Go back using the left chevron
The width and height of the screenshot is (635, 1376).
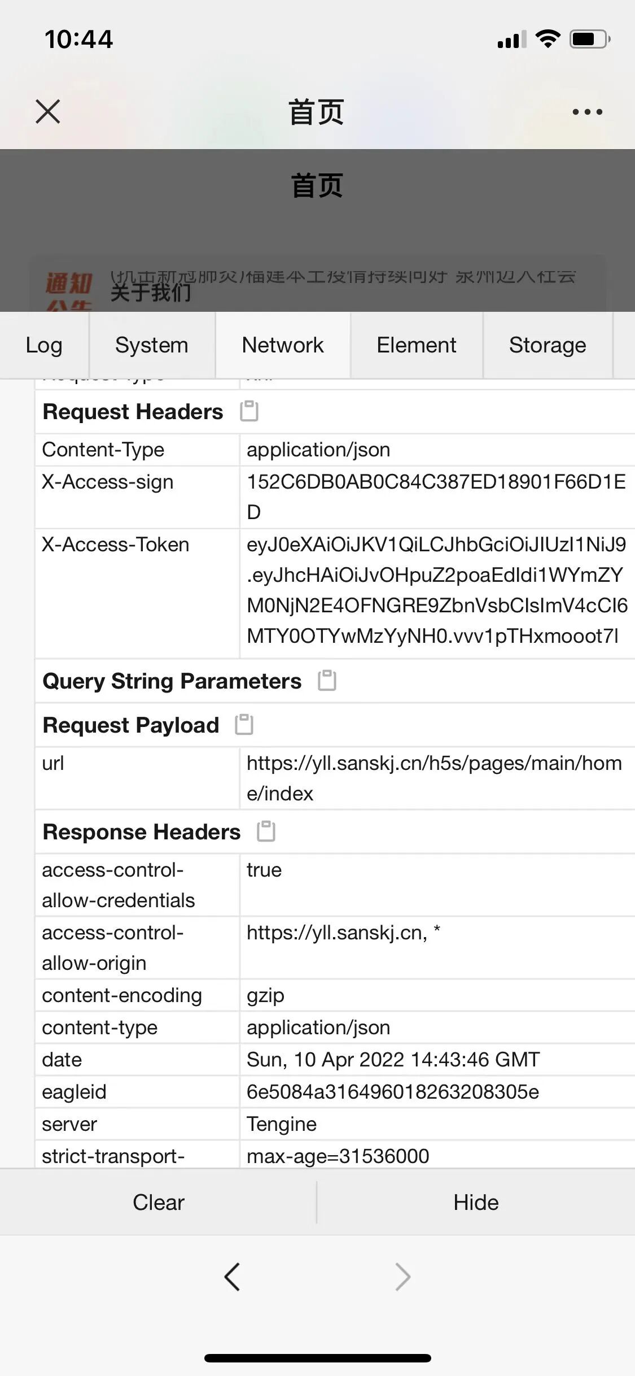click(233, 1277)
